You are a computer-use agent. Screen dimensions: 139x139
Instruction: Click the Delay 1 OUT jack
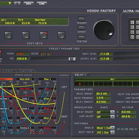[11, 84]
